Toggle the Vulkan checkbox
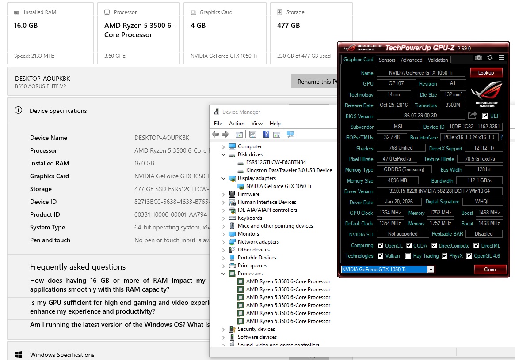Screen dimensions: 515x360 380,256
